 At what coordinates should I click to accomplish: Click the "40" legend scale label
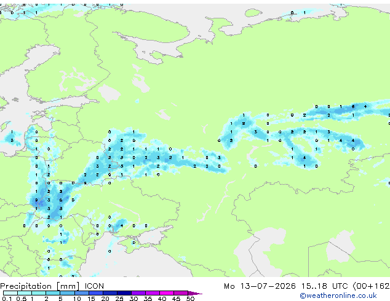[x=162, y=299]
